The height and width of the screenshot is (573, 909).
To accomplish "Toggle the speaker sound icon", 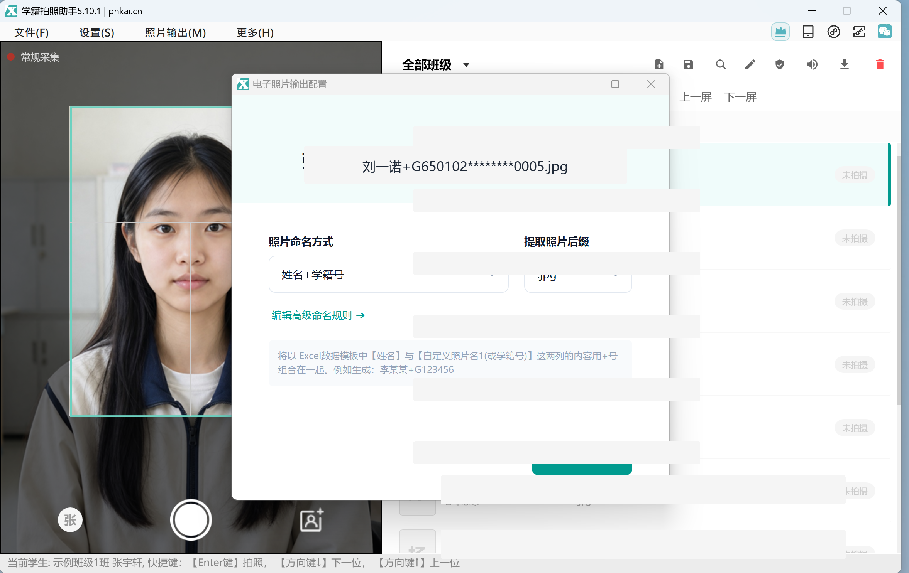I will pyautogui.click(x=812, y=64).
